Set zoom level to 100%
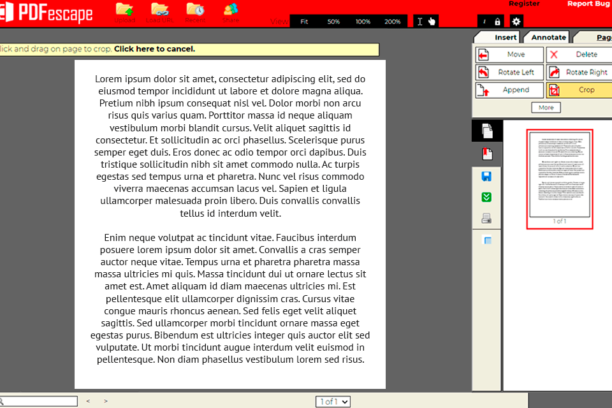 point(363,22)
